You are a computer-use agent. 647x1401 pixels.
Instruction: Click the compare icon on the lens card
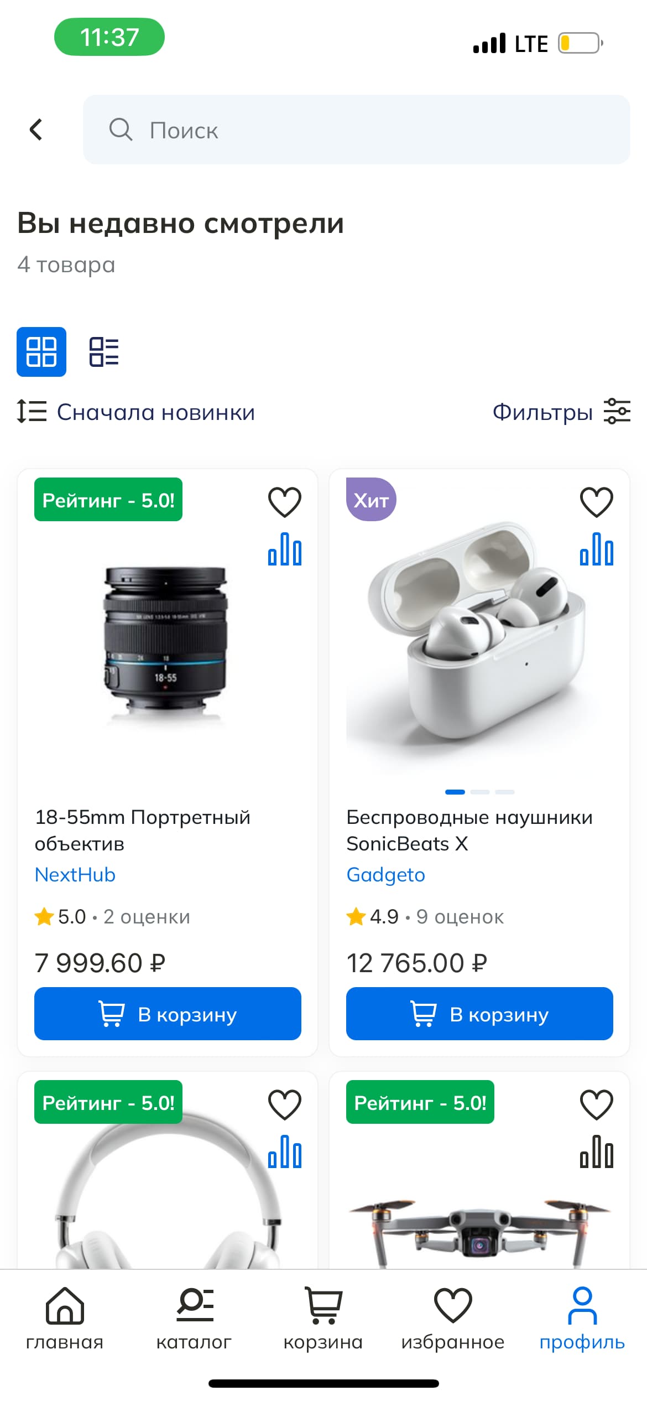point(285,549)
